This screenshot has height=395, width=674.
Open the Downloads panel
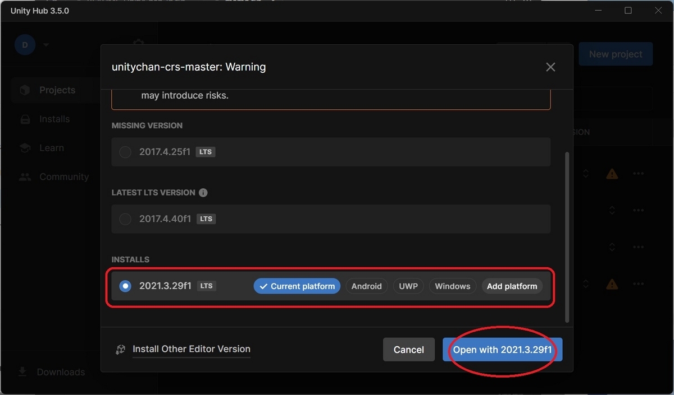click(x=61, y=372)
